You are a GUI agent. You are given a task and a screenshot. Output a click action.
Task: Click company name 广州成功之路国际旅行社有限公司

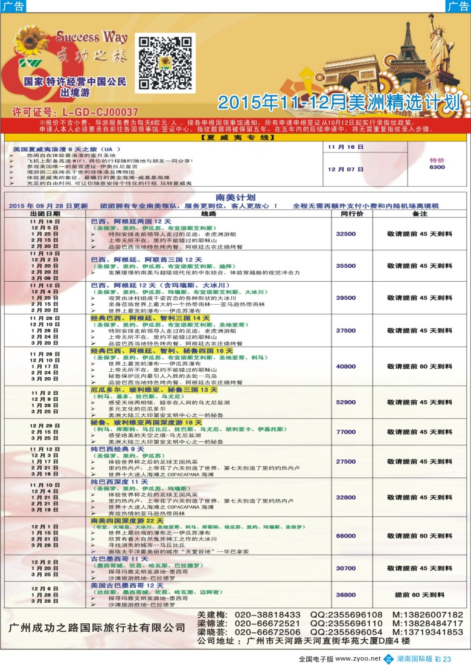[97, 628]
